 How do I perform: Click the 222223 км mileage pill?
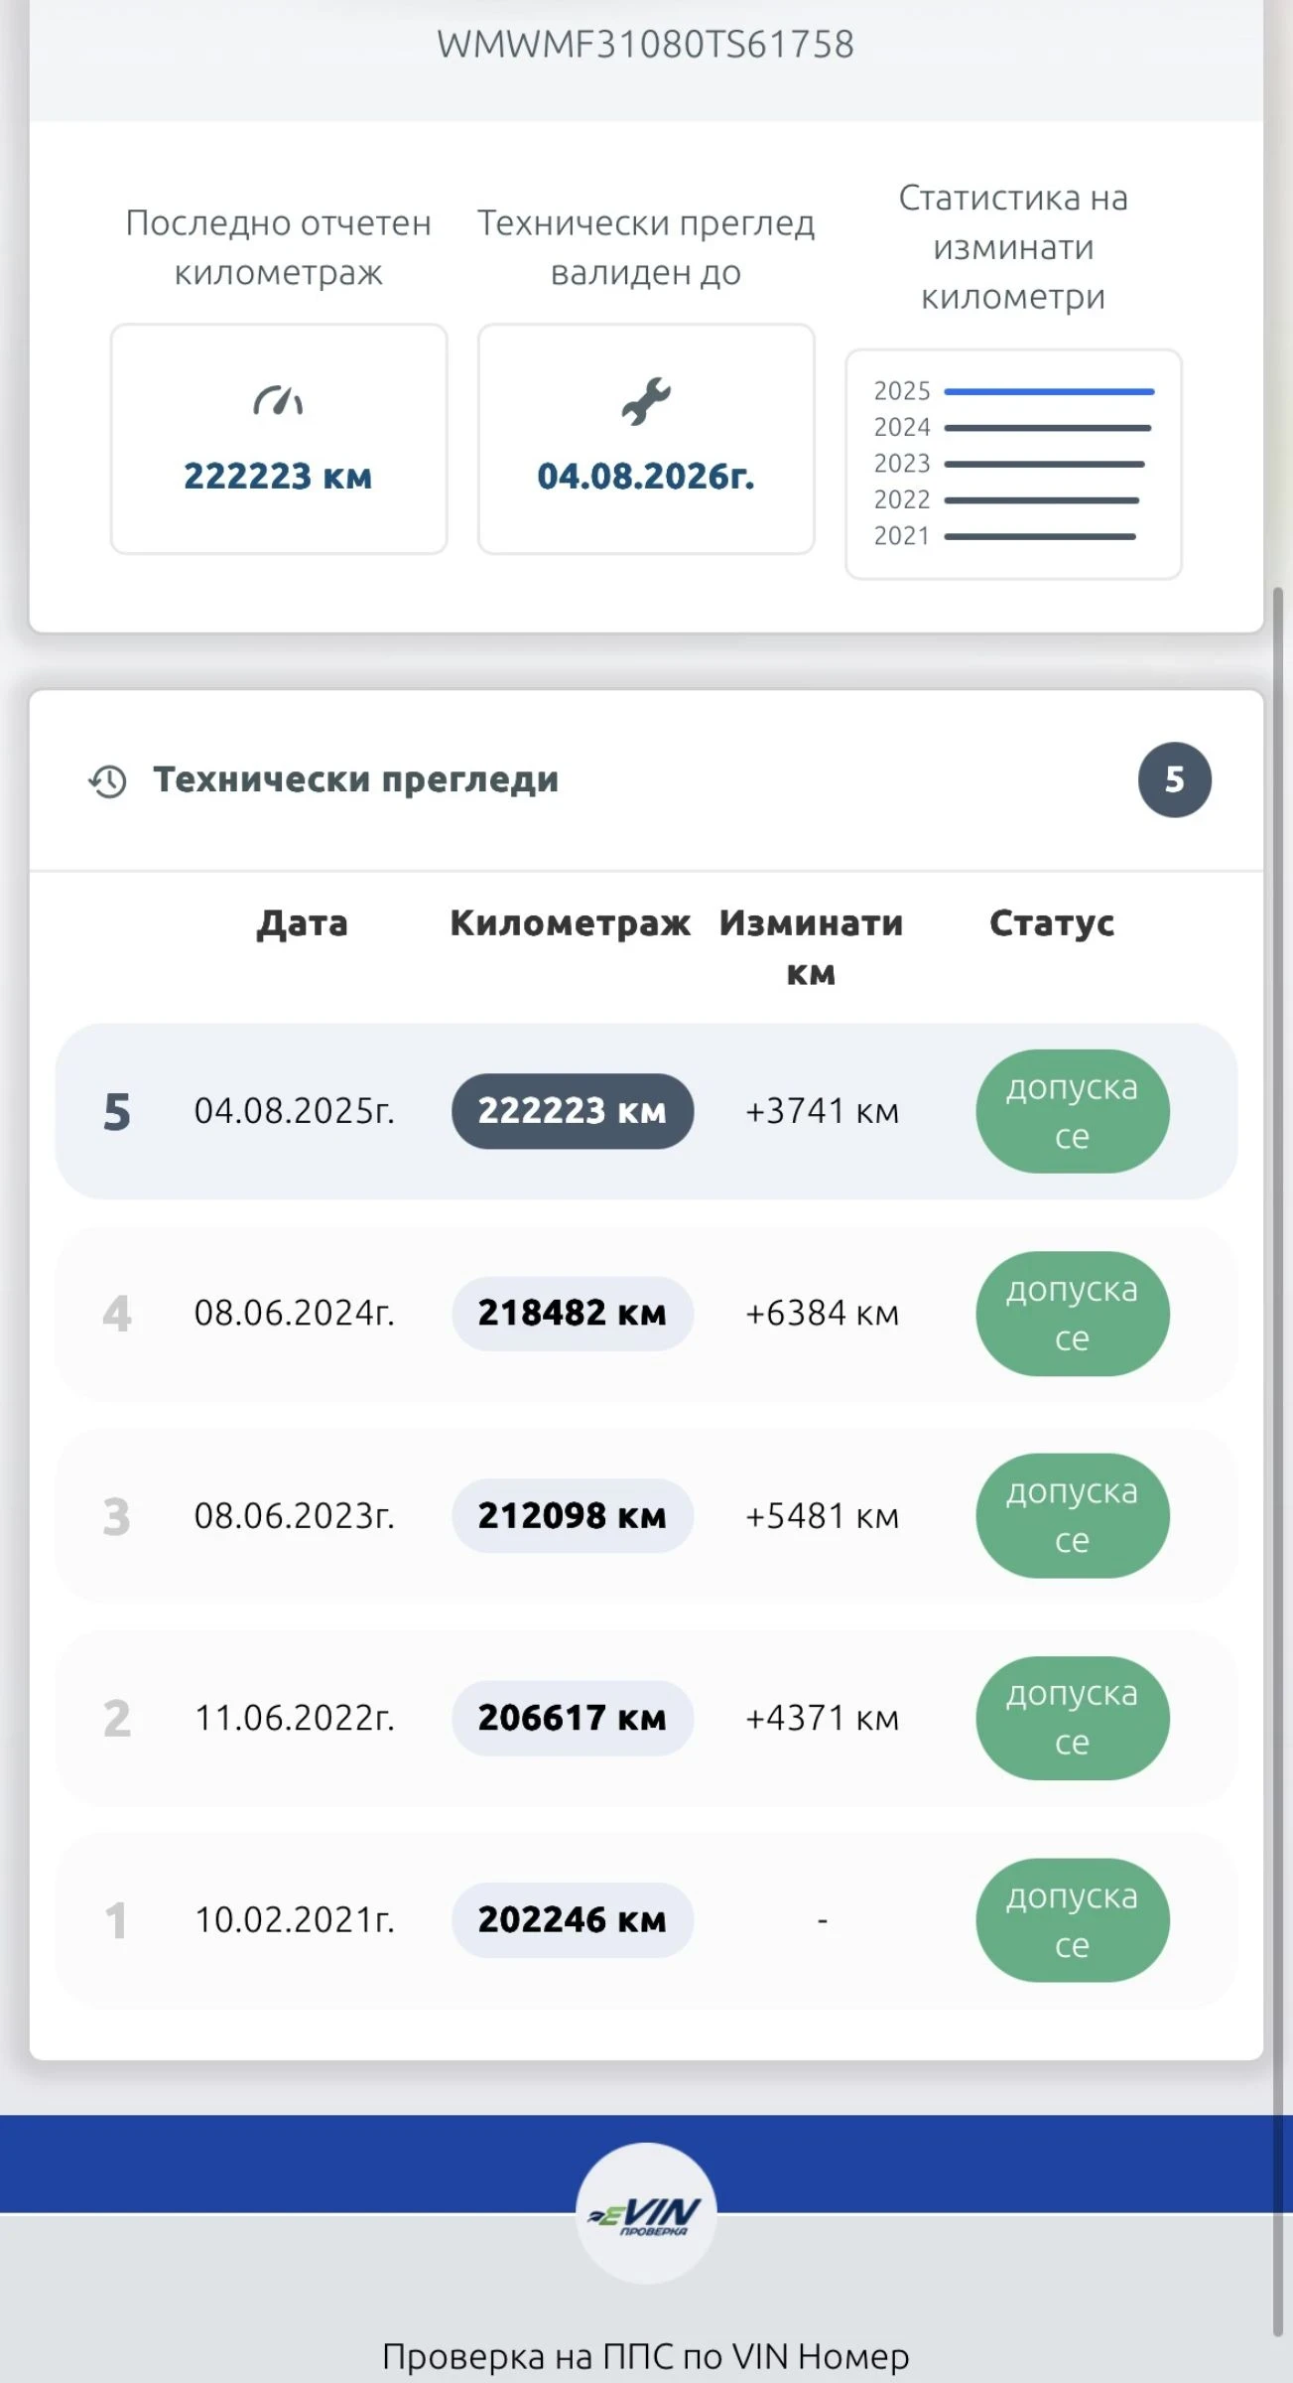(x=573, y=1111)
